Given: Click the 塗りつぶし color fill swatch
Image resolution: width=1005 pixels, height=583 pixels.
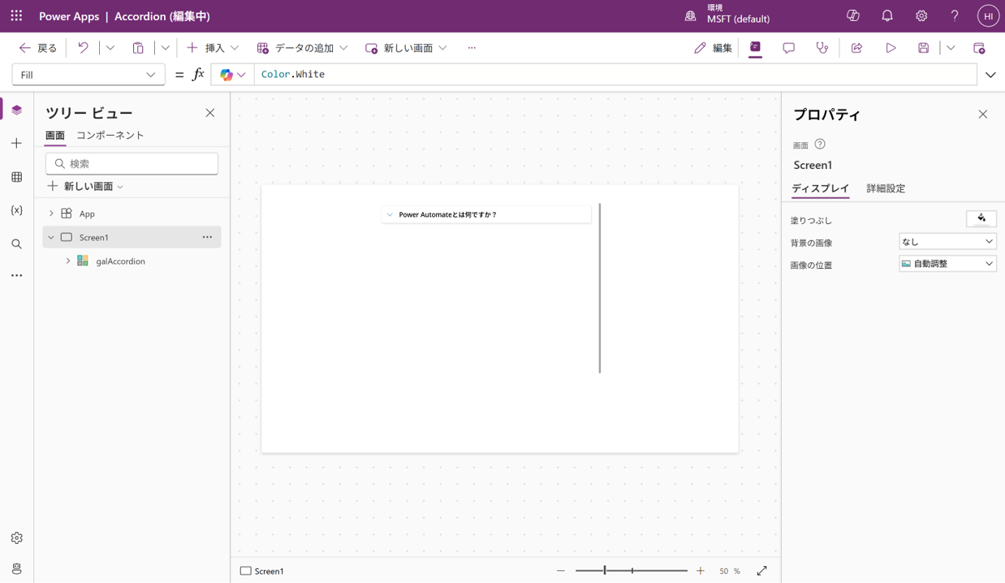Looking at the screenshot, I should pyautogui.click(x=981, y=218).
